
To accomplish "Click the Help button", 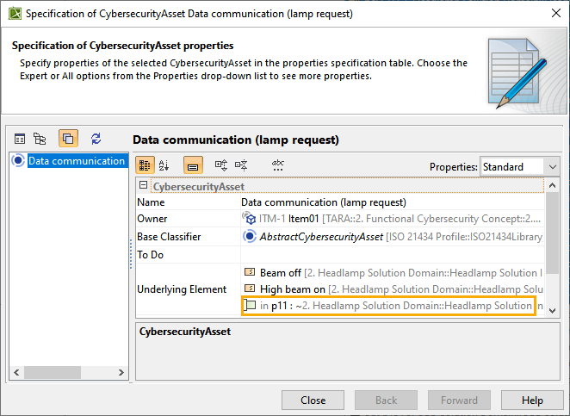I will tap(532, 400).
